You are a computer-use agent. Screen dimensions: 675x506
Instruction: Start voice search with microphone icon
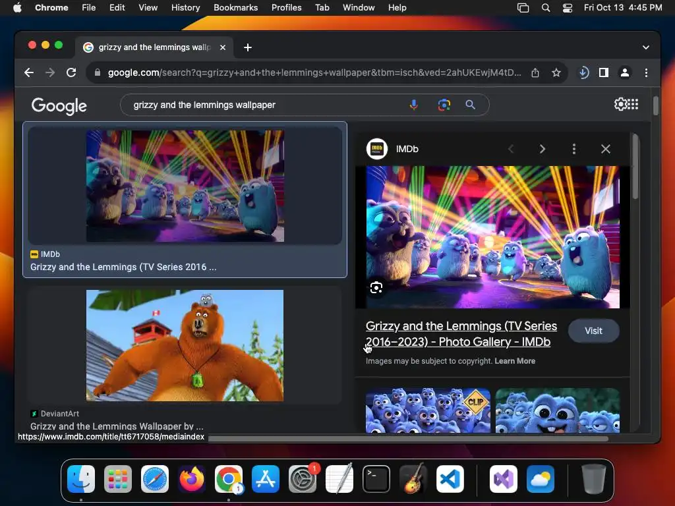414,105
